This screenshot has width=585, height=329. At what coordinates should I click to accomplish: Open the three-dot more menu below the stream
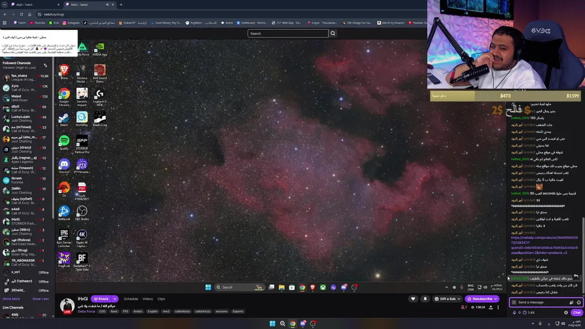(498, 308)
